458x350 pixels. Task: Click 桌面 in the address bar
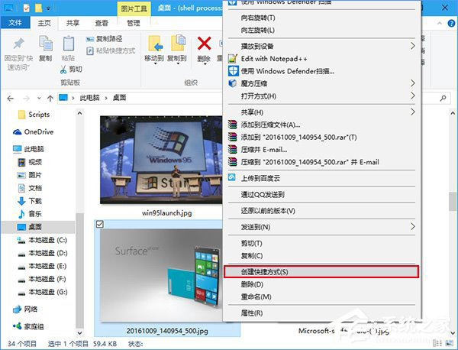[120, 98]
